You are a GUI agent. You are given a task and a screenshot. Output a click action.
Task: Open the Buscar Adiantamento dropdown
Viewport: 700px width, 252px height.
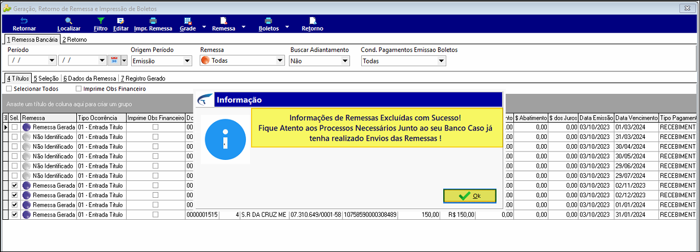click(345, 60)
